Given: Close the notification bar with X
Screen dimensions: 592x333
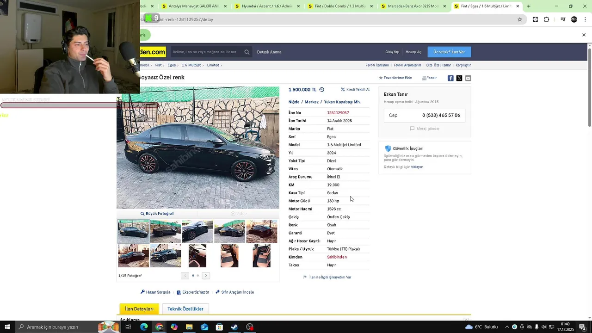Looking at the screenshot, I should 584,35.
